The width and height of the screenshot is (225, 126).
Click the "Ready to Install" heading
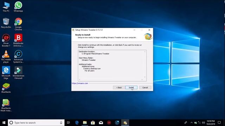(x=83, y=35)
